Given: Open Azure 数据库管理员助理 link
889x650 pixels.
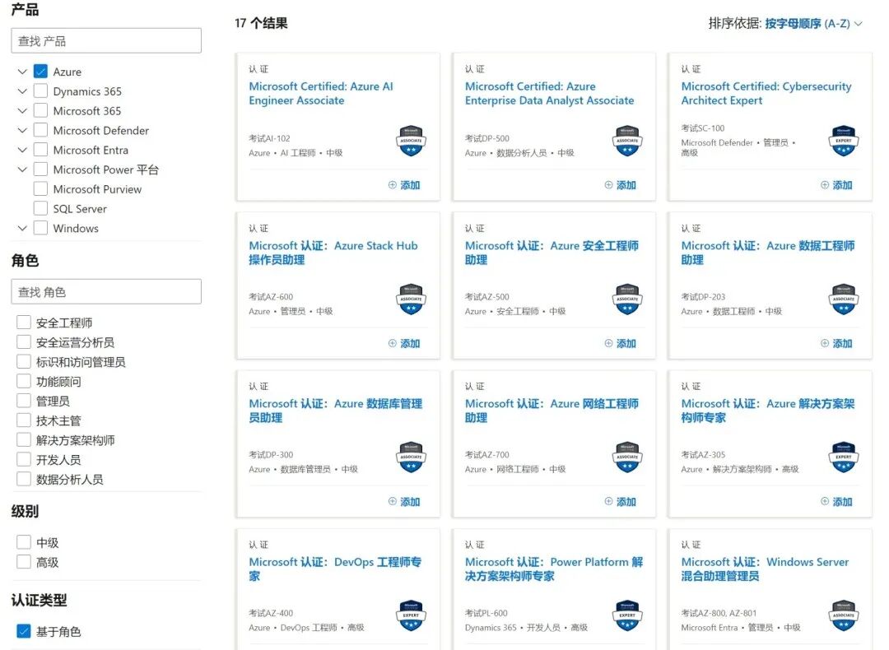Looking at the screenshot, I should (x=335, y=411).
